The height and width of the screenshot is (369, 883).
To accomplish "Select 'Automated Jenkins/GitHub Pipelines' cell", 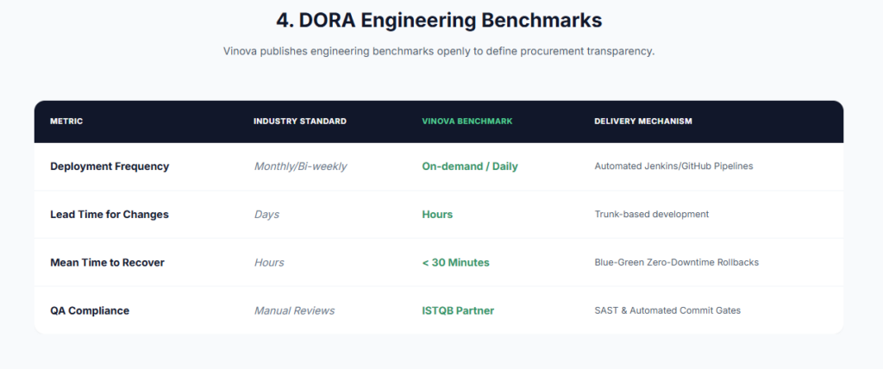I will [x=673, y=166].
